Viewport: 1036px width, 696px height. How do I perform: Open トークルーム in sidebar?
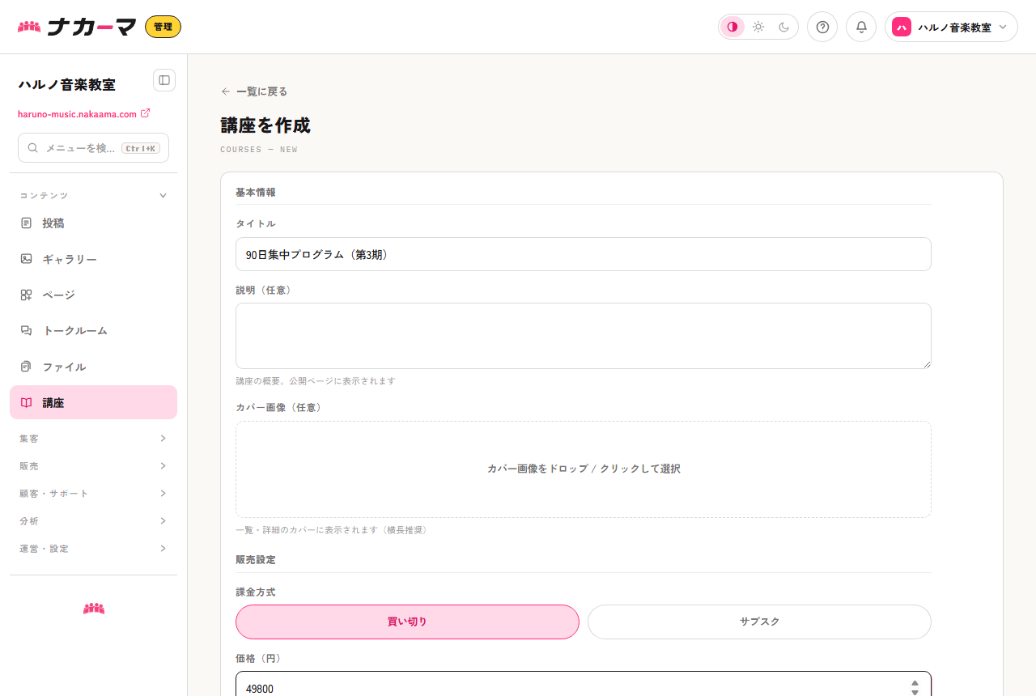click(x=93, y=330)
